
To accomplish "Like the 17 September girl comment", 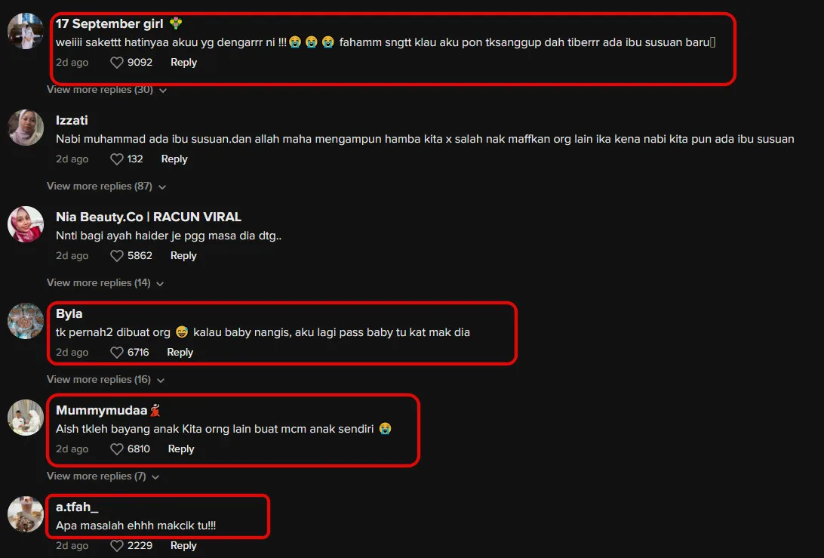I will click(x=117, y=63).
